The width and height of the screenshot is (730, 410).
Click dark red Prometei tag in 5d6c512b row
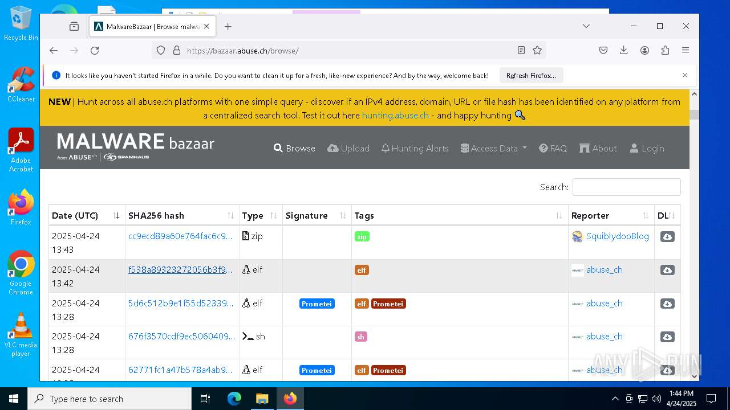pos(388,304)
